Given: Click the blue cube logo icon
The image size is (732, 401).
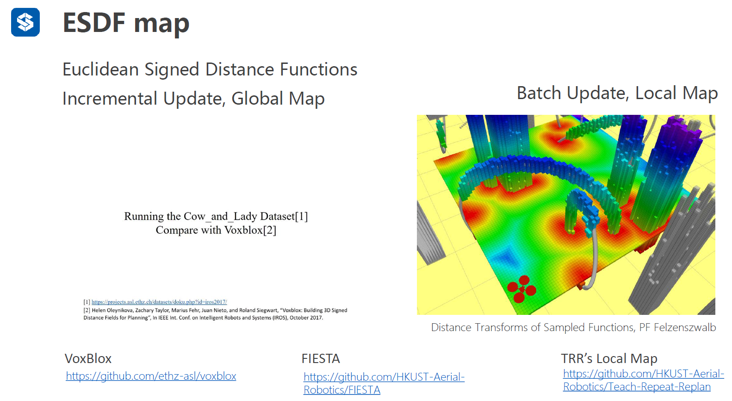Looking at the screenshot, I should pyautogui.click(x=25, y=22).
